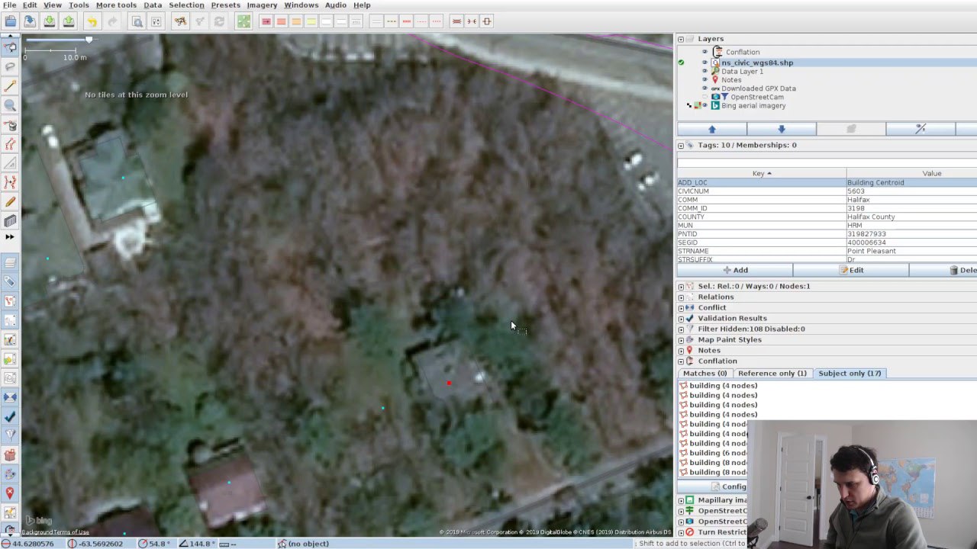Click the Upload data toolbar icon
Screen dimensions: 977x549
click(x=69, y=21)
